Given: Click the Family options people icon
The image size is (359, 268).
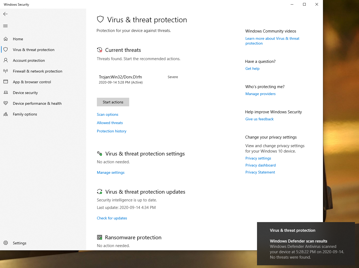Looking at the screenshot, I should pos(6,114).
